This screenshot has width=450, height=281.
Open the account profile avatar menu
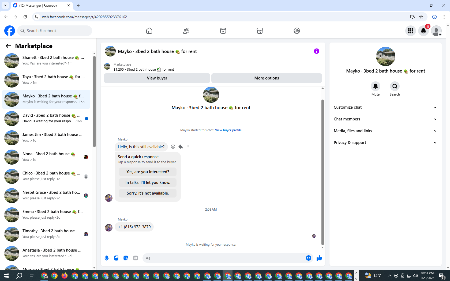[x=436, y=31]
